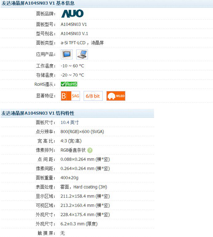Click the aspect ratio 4:3 (宽:高) value
Viewport: 213px width, 237px height.
71,141
